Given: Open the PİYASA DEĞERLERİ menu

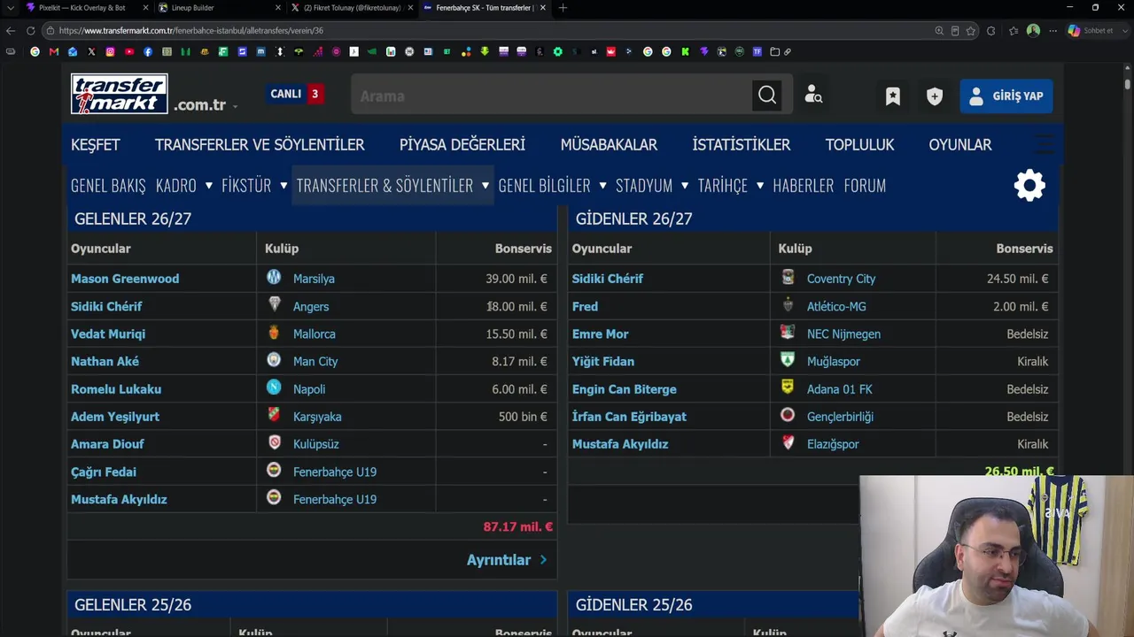Looking at the screenshot, I should coord(462,144).
